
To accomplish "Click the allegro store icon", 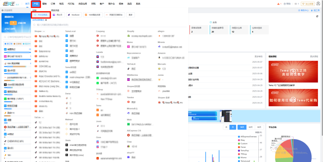I will [159, 36].
